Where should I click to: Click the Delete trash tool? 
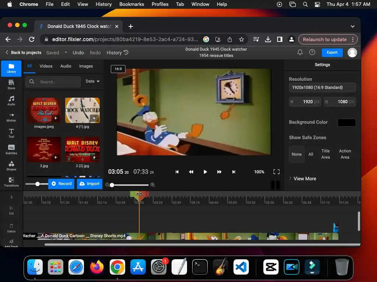point(11,228)
